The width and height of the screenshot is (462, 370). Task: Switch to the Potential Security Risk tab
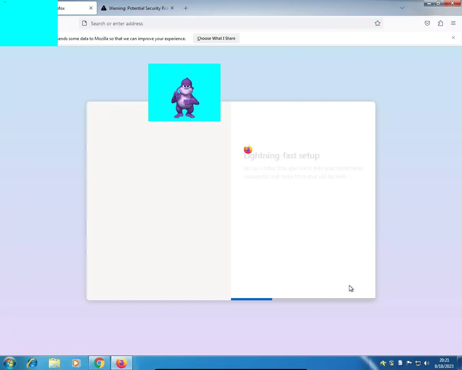(x=138, y=8)
